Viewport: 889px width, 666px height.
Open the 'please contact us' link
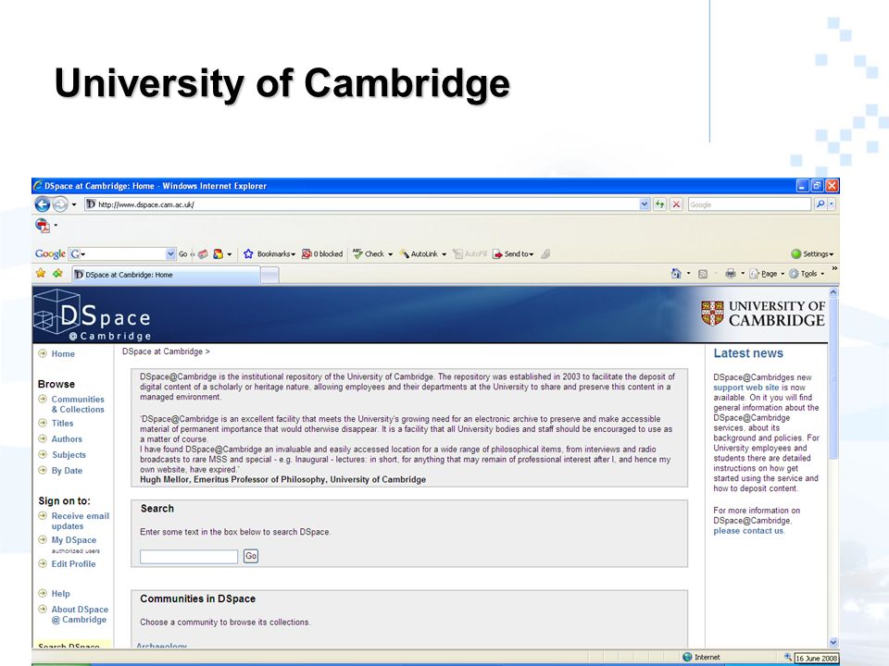click(748, 531)
